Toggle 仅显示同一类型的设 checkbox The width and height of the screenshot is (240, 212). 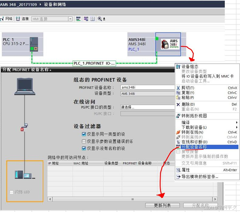coord(84,134)
